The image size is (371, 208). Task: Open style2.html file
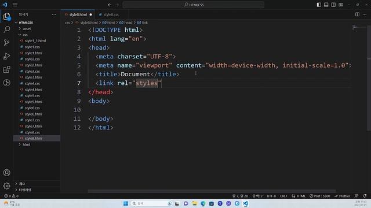click(x=37, y=65)
